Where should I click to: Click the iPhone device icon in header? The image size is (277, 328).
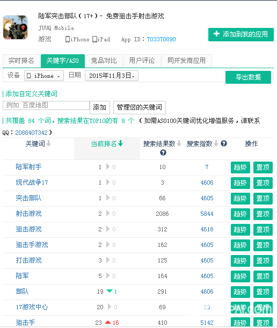tap(67, 39)
